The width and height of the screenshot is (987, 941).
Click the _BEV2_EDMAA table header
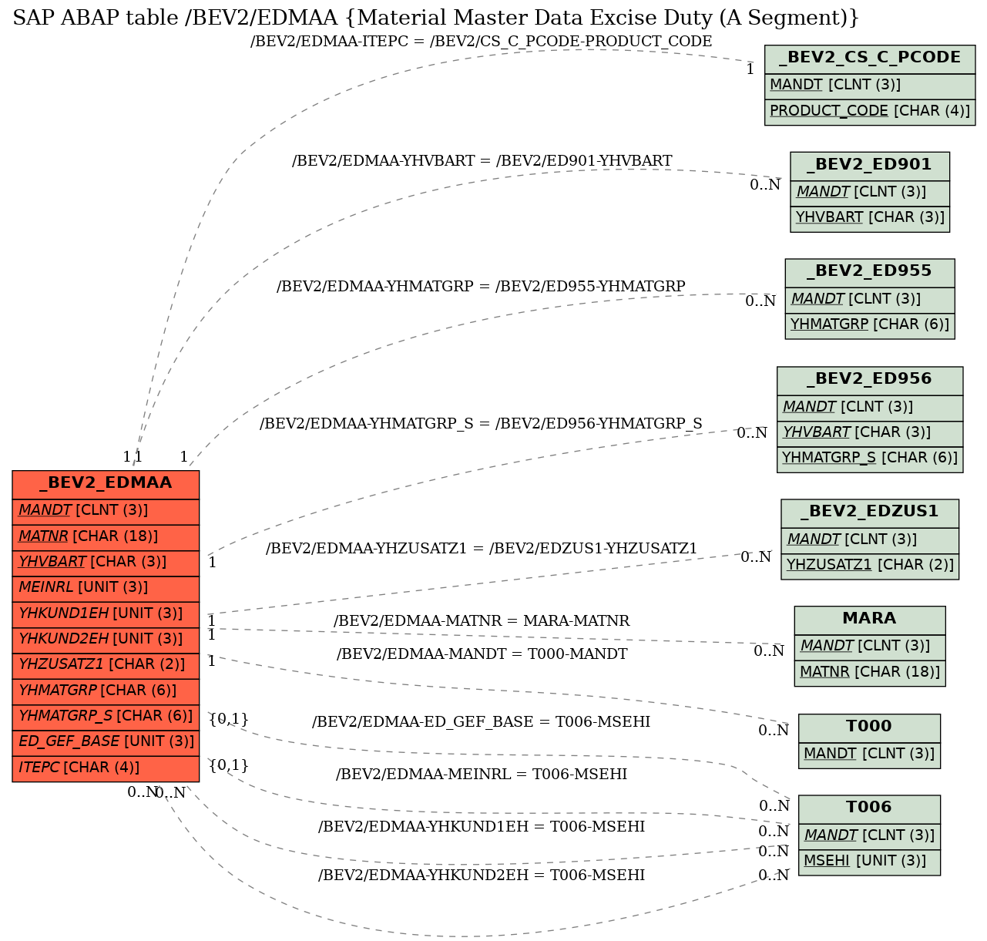[x=106, y=484]
